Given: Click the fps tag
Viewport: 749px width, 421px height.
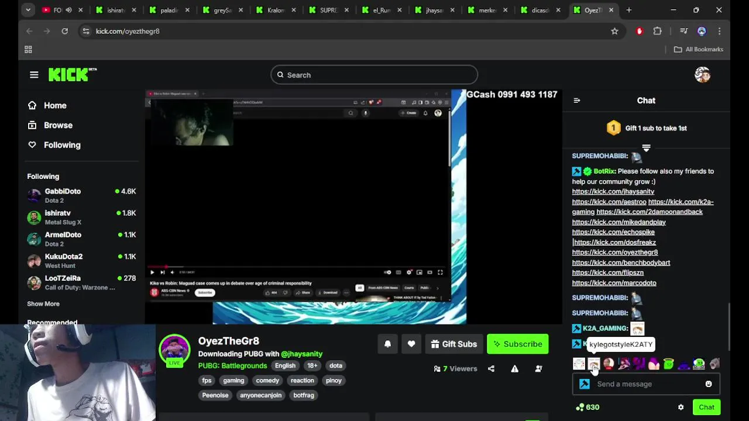Looking at the screenshot, I should pos(207,381).
